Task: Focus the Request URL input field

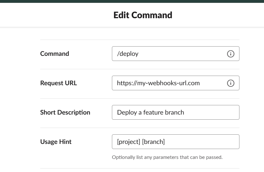Action: [x=175, y=83]
